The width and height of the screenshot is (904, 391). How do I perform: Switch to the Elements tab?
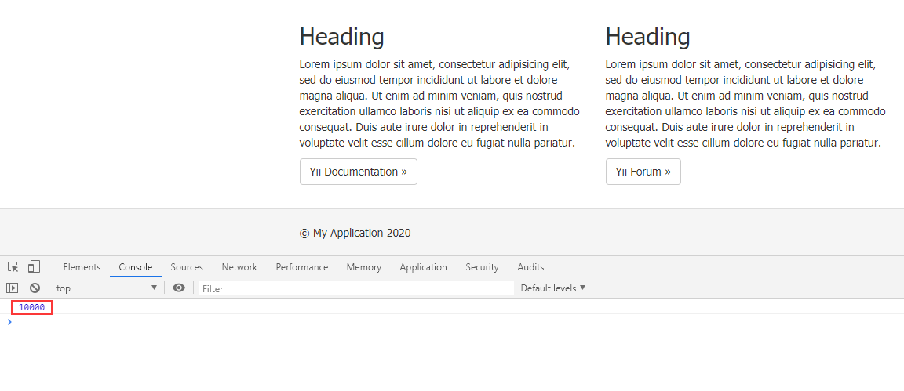click(82, 267)
